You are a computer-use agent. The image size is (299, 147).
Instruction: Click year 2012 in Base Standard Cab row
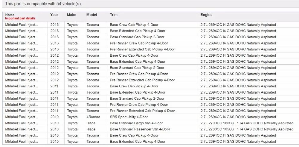[x=54, y=68]
